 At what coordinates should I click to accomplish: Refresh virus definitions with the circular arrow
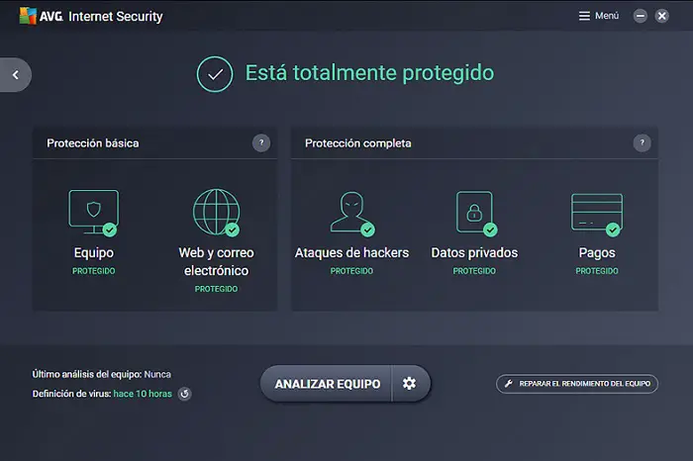click(x=185, y=394)
